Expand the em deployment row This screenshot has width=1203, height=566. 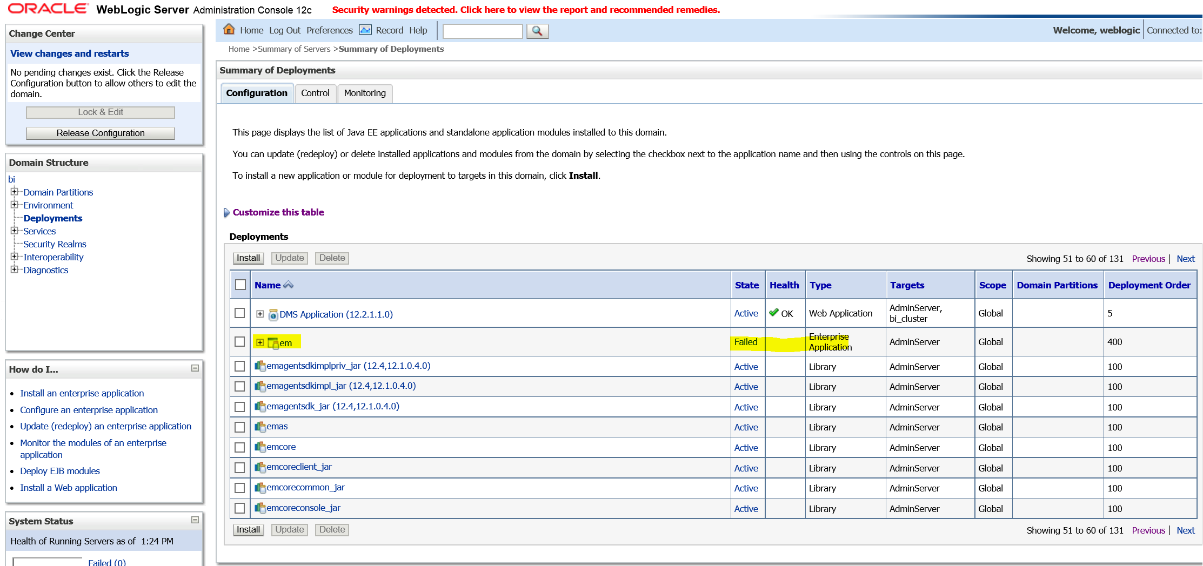[x=260, y=342]
